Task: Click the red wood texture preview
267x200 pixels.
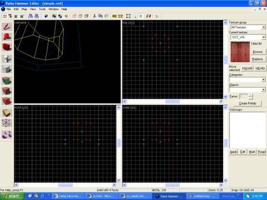Action: point(240,52)
